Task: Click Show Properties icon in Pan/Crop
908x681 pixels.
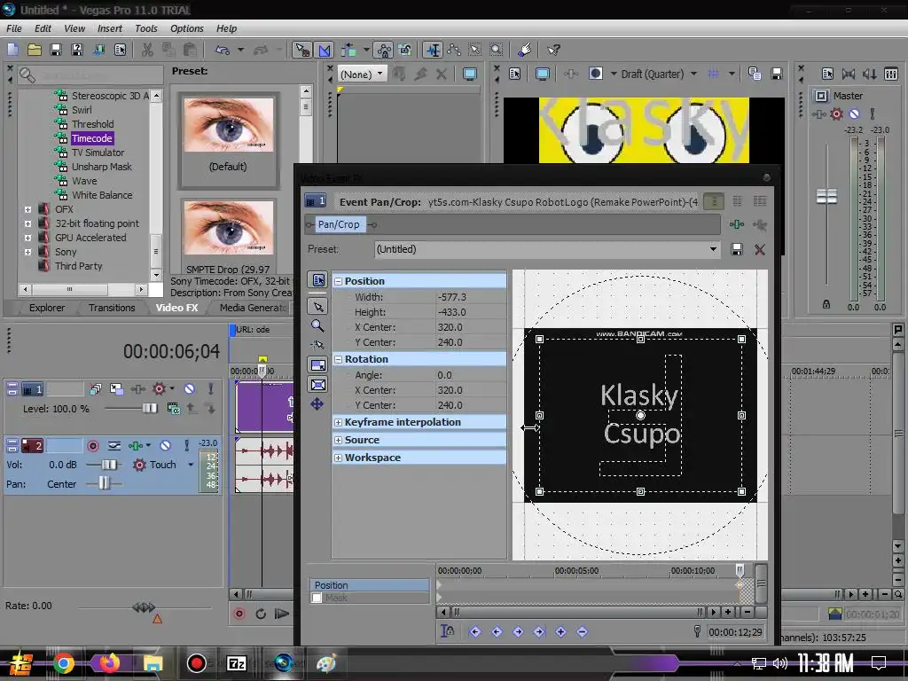Action: pyautogui.click(x=318, y=279)
